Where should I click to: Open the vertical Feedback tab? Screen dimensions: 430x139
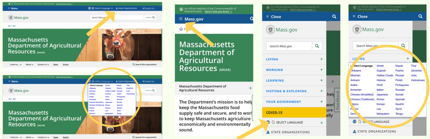(337, 100)
